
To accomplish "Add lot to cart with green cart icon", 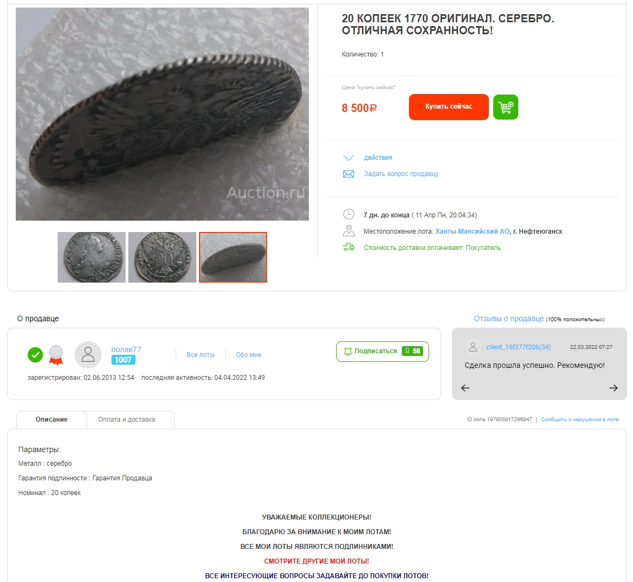I will [x=505, y=107].
